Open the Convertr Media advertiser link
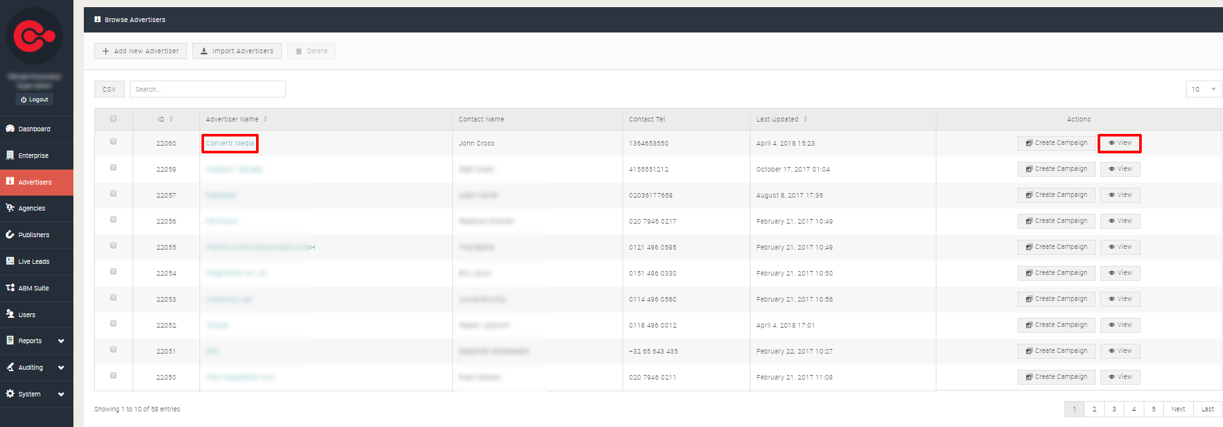Image resolution: width=1223 pixels, height=427 pixels. 230,144
